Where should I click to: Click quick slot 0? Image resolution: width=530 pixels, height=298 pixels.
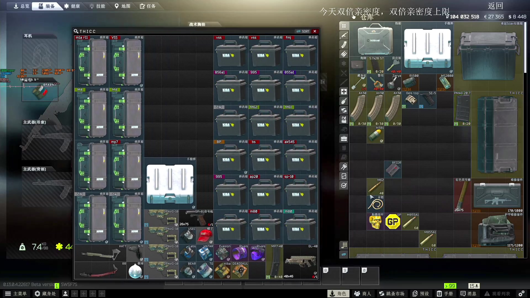click(370, 275)
